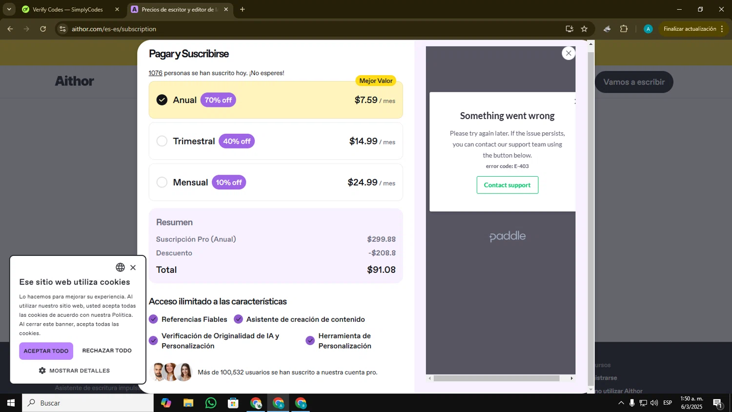
Task: Click the graduation cap extension icon
Action: pyautogui.click(x=607, y=29)
